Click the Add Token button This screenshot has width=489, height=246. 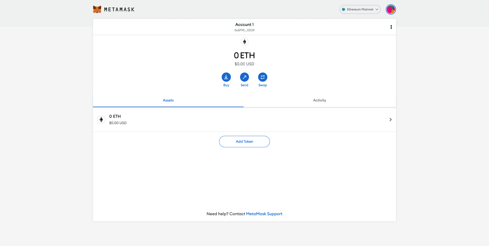(244, 141)
